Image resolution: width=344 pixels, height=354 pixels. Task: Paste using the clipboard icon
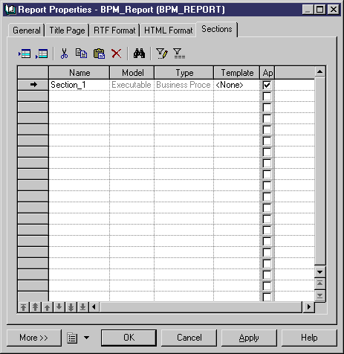99,54
